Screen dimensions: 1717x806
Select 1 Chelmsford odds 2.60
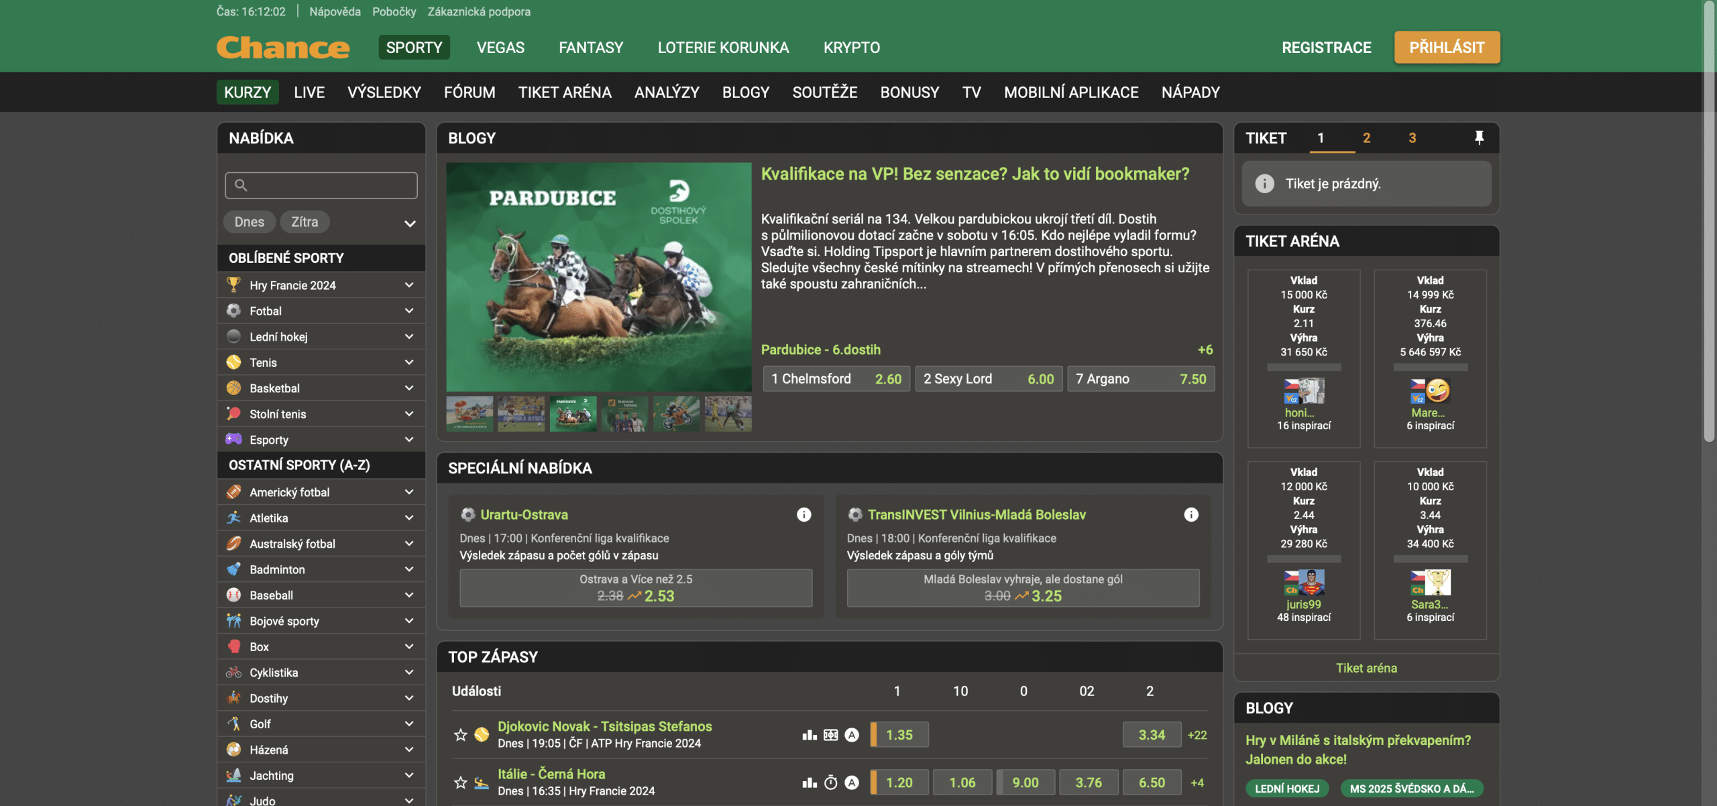click(x=836, y=379)
